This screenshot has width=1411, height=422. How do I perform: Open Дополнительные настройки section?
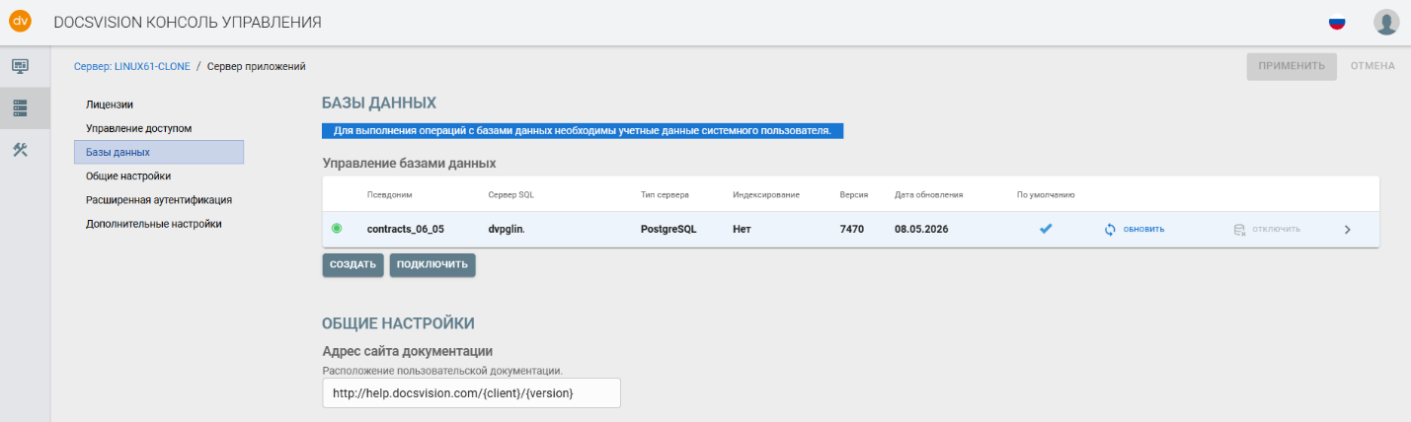click(153, 224)
